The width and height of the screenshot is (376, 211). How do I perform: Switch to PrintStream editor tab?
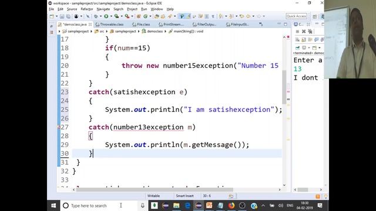[171, 24]
